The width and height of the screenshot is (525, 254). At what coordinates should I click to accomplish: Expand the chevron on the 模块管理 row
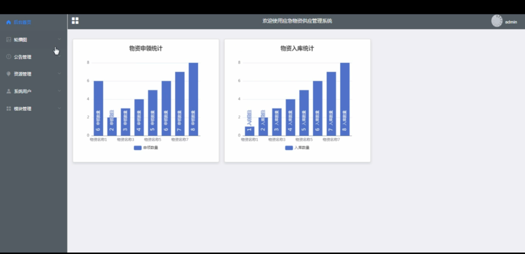point(59,108)
